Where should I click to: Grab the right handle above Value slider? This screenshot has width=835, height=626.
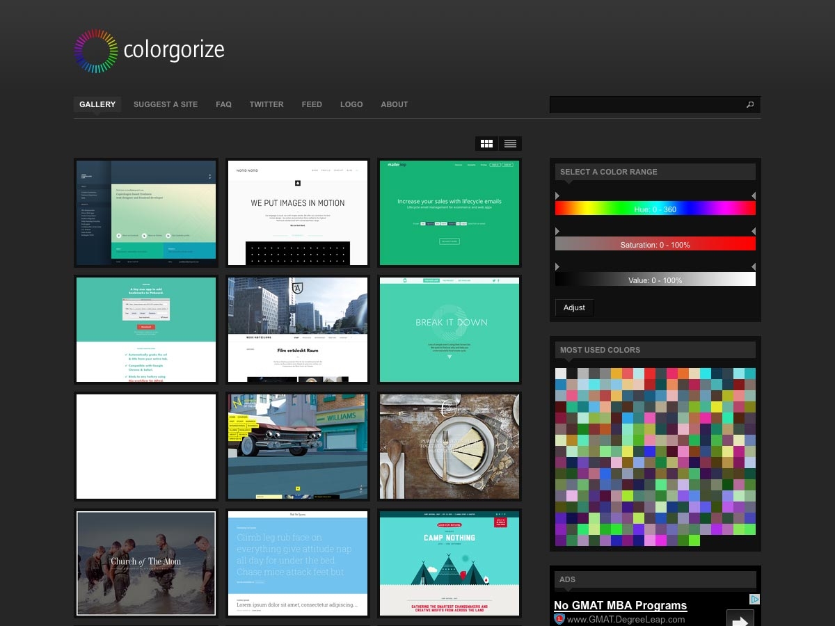coord(754,266)
